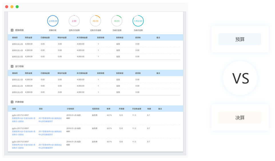Click the green window maximize button
275x161 pixels.
click(x=17, y=7)
